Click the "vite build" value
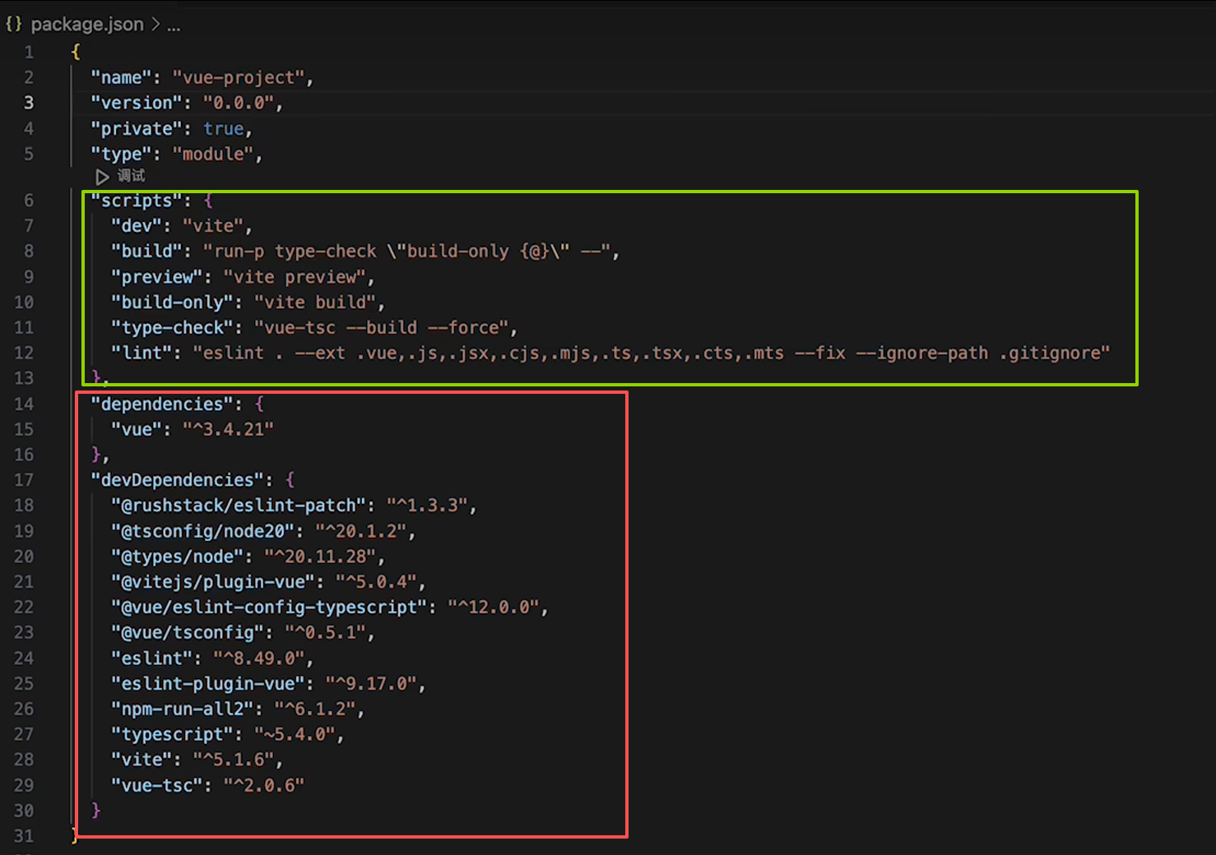 click(x=314, y=303)
